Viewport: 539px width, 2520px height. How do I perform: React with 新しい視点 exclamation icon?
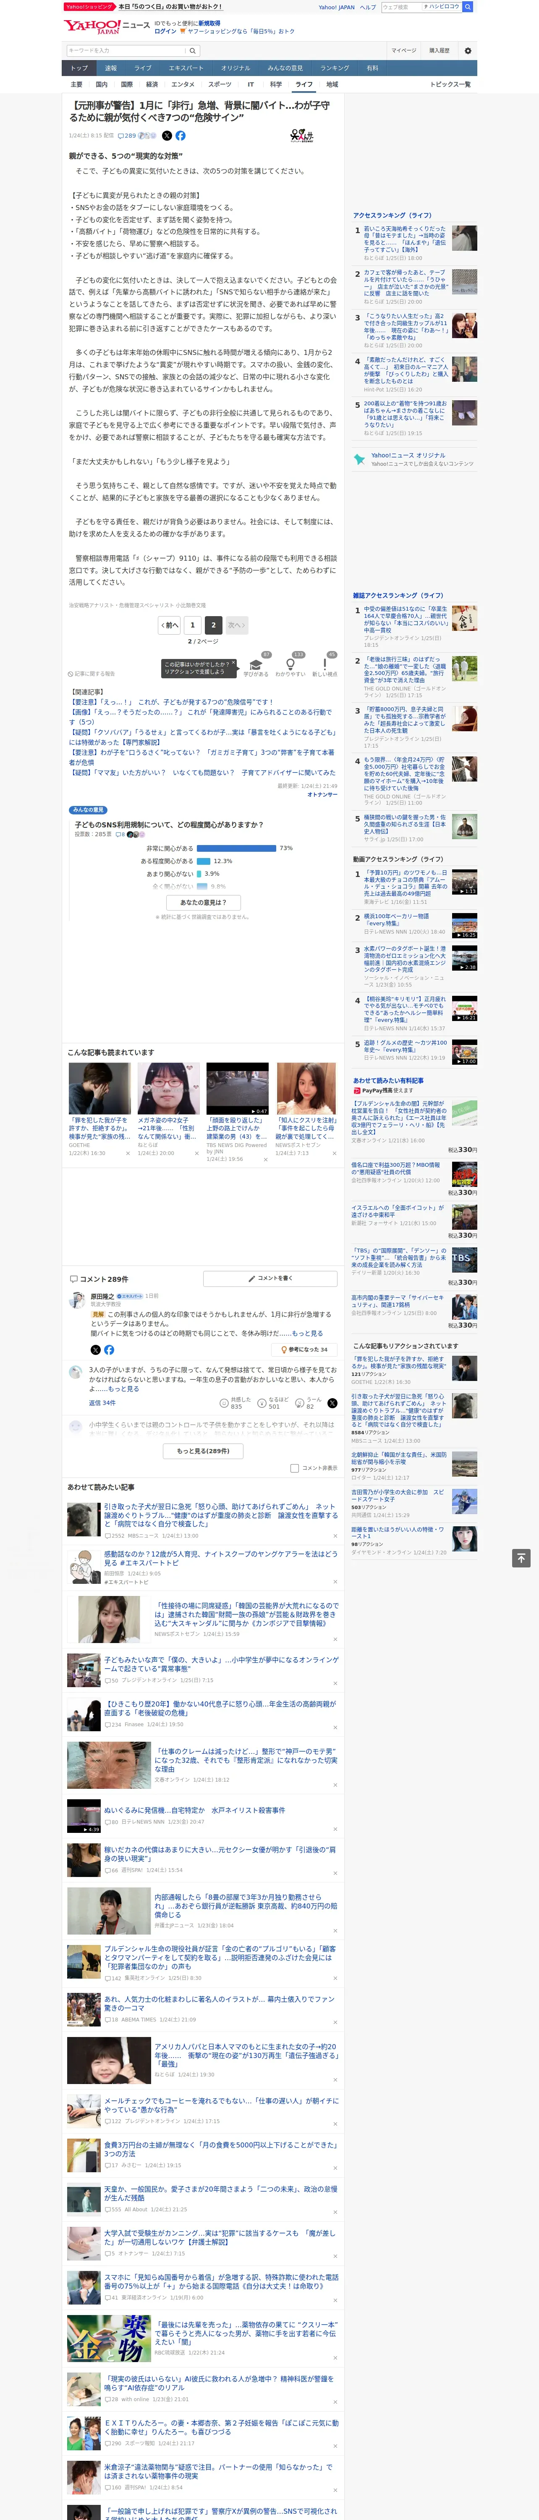coord(325,664)
